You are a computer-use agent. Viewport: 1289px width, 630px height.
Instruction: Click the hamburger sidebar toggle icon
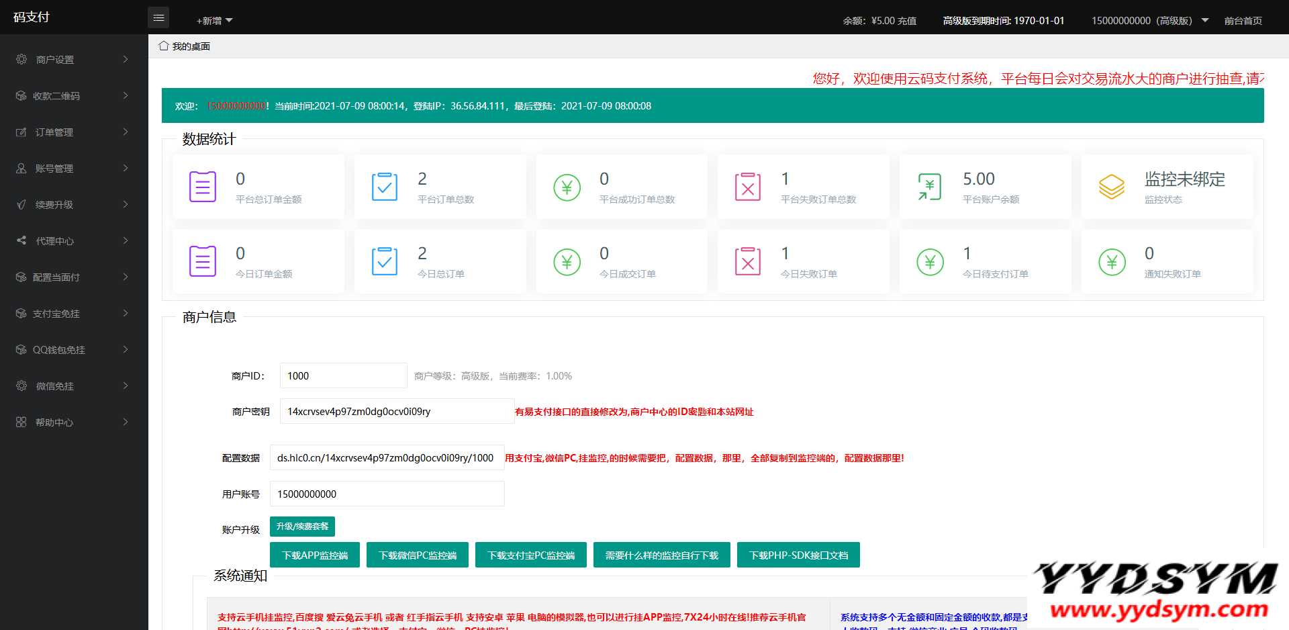coord(158,18)
